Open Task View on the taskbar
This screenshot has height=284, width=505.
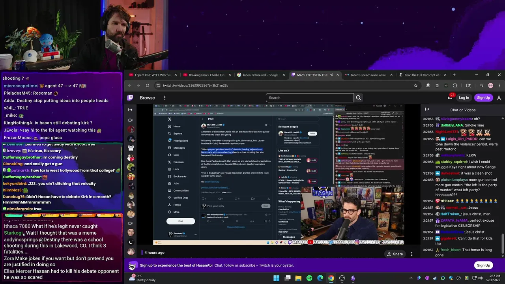[x=288, y=278]
